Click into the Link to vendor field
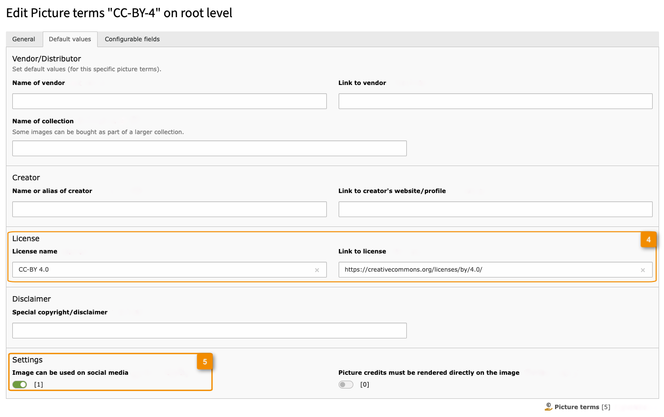 [x=495, y=101]
